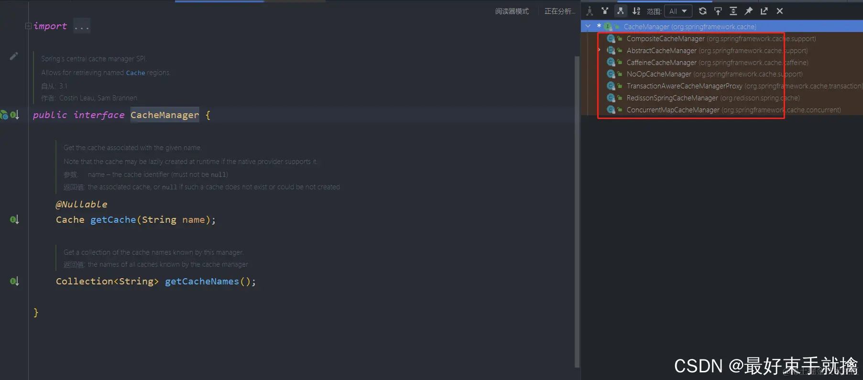
Task: Select the subtypes hierarchy icon
Action: pyautogui.click(x=621, y=11)
